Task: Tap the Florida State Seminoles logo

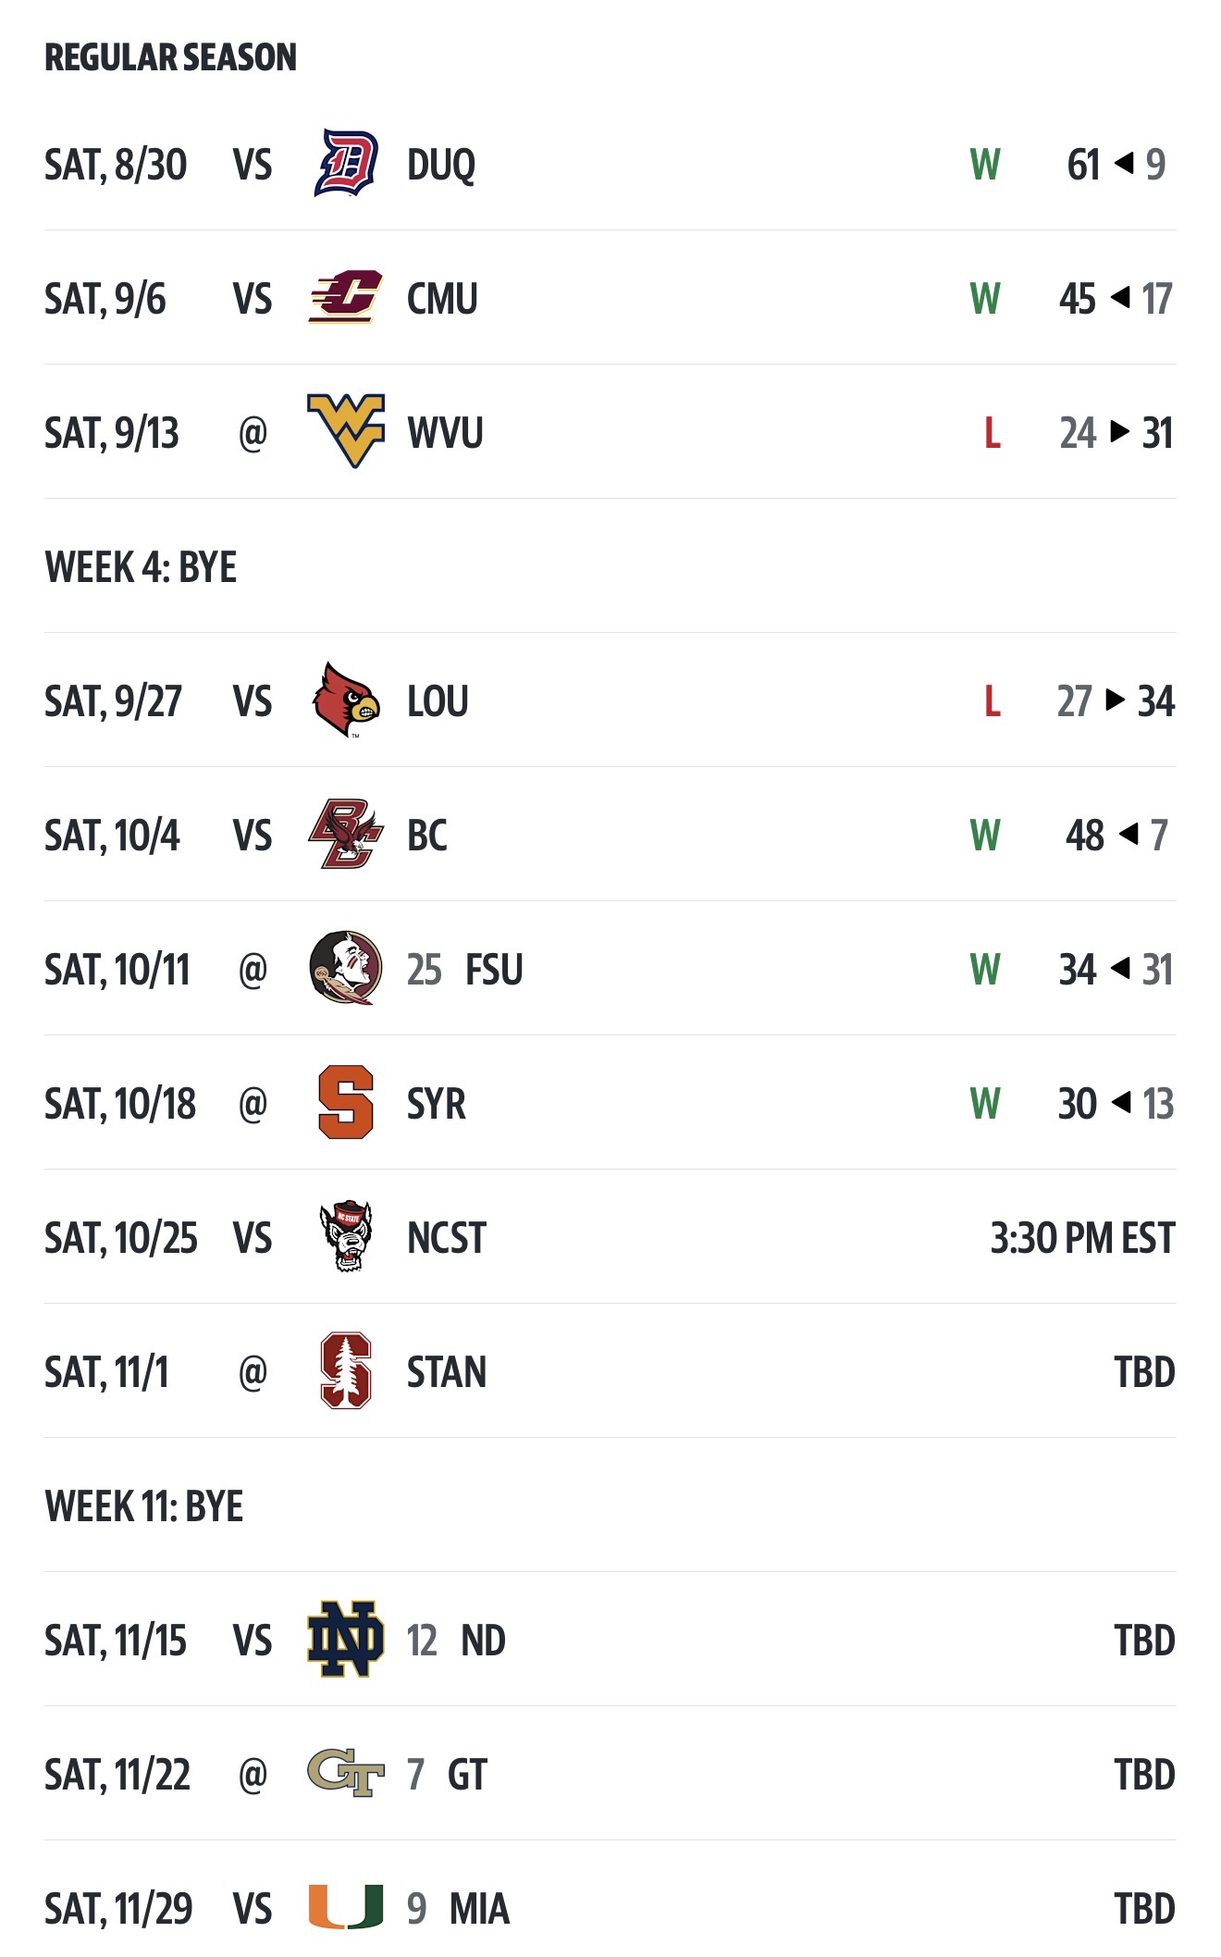Action: (x=345, y=968)
